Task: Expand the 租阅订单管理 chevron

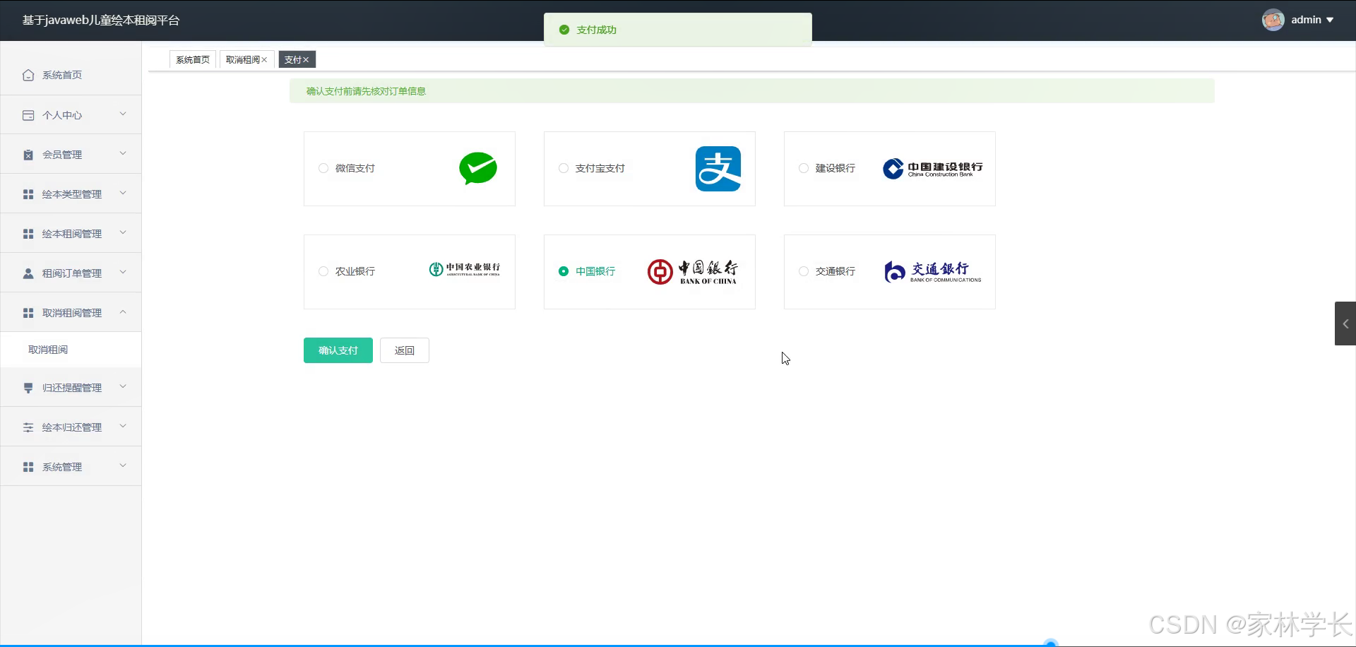Action: pos(123,272)
